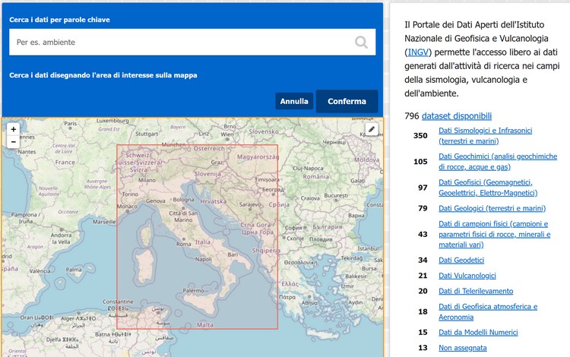Open Dati di Geofisica atmosferica e Aeronomia
Viewport: 570px width, 357px height.
tap(488, 311)
